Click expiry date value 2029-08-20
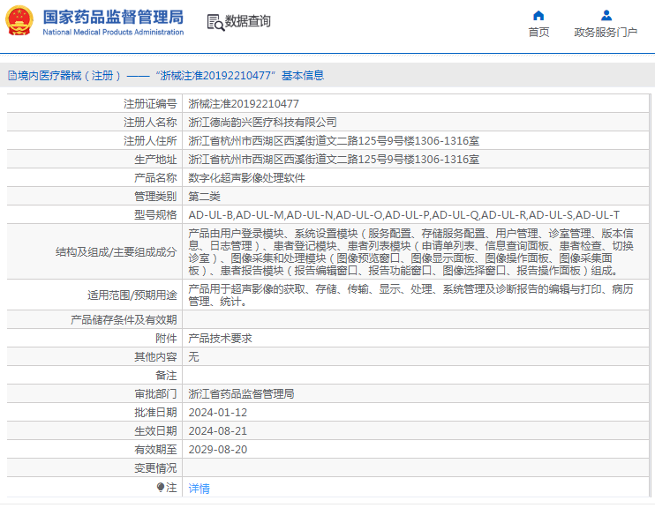655x508 pixels. [217, 449]
